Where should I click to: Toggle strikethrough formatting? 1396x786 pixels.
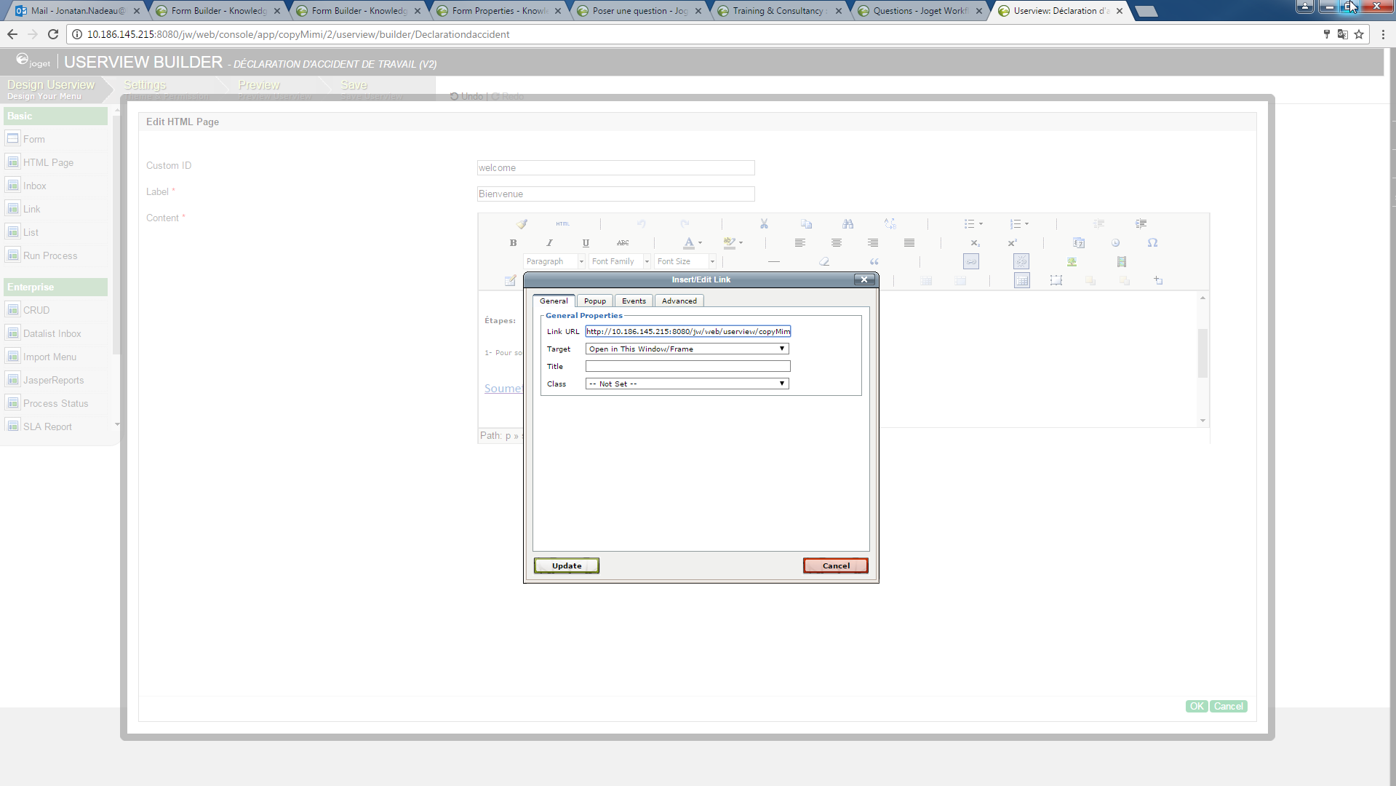point(623,243)
